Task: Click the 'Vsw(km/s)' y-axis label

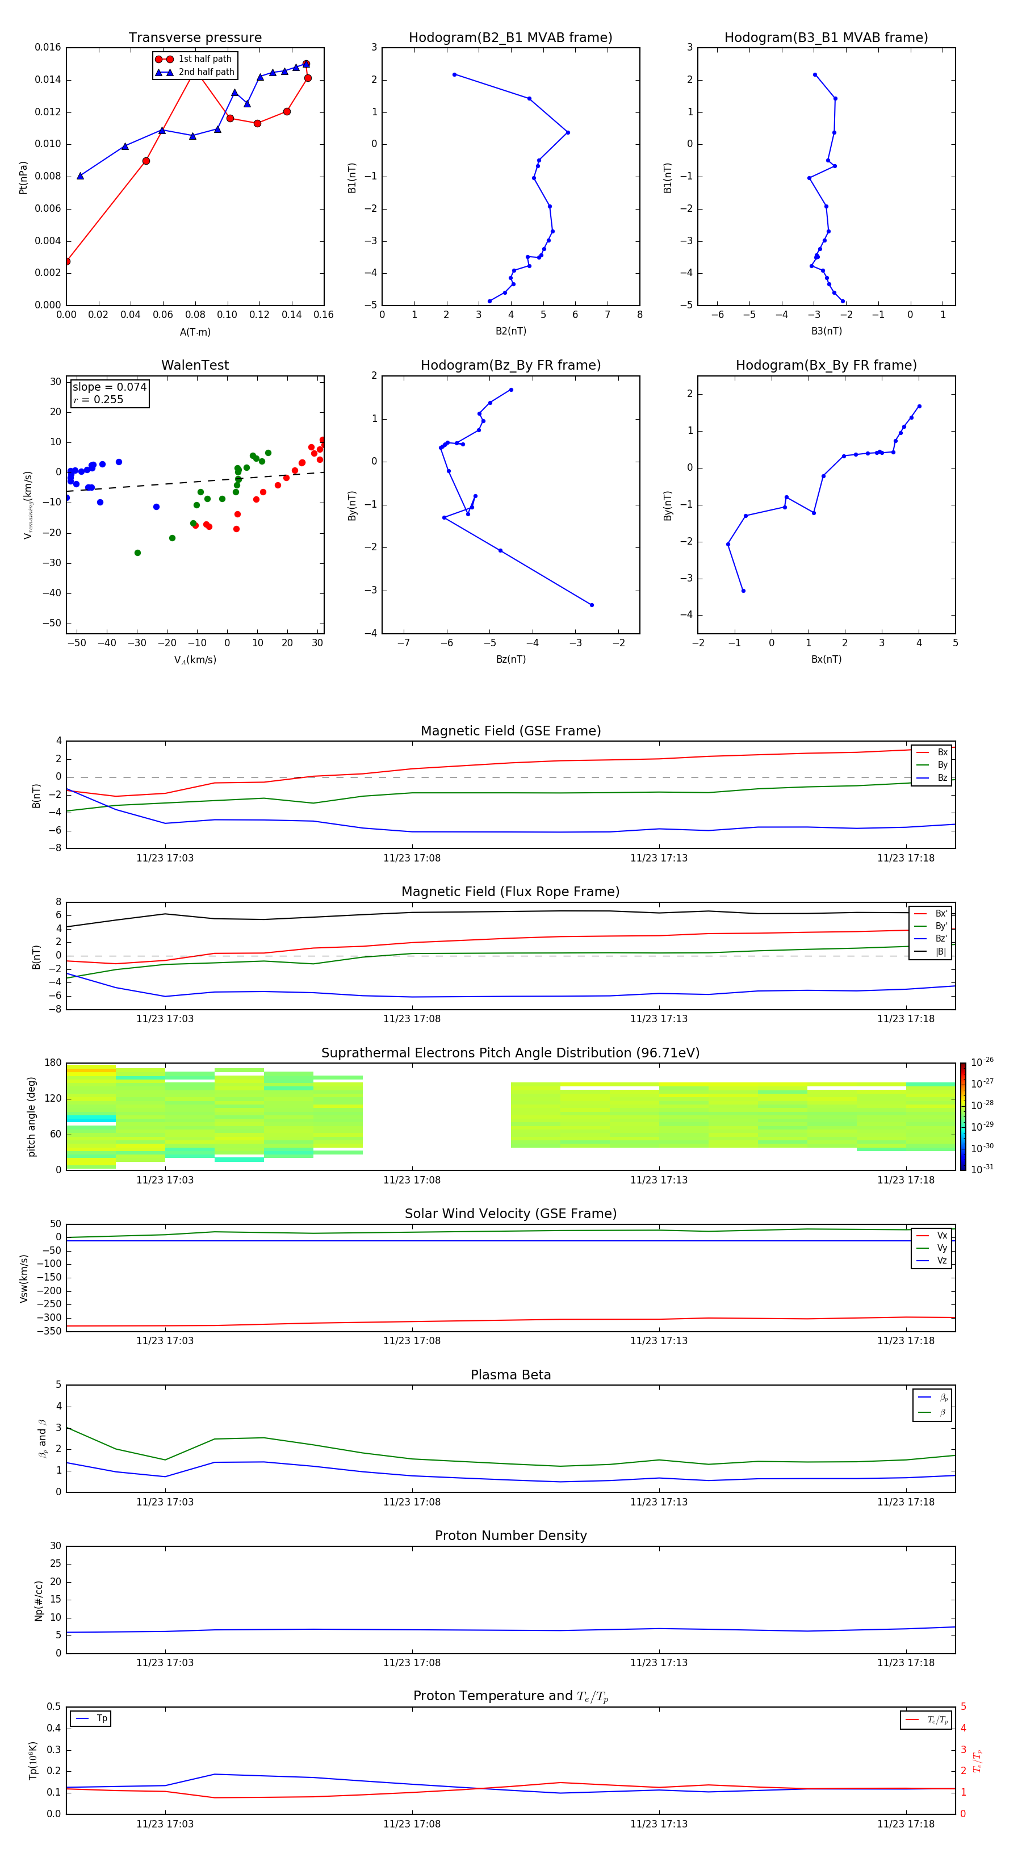Action: point(23,1278)
